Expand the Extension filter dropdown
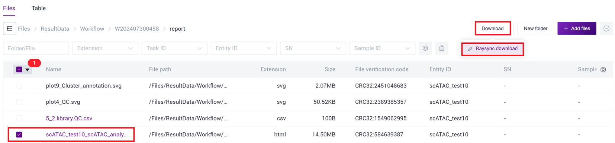Image resolution: width=615 pixels, height=143 pixels. coord(105,48)
